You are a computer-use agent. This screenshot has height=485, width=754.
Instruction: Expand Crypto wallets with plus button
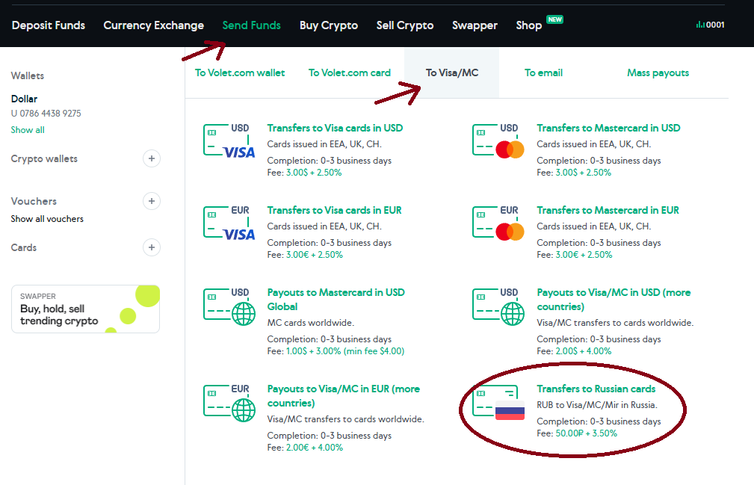point(152,158)
